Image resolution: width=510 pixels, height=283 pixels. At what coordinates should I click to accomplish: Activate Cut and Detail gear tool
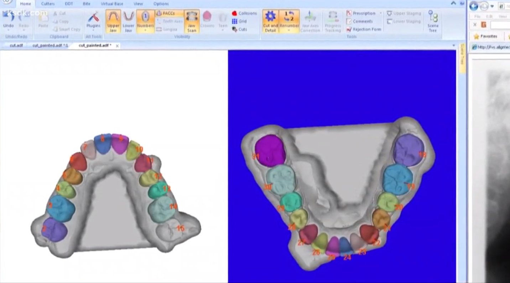click(270, 21)
